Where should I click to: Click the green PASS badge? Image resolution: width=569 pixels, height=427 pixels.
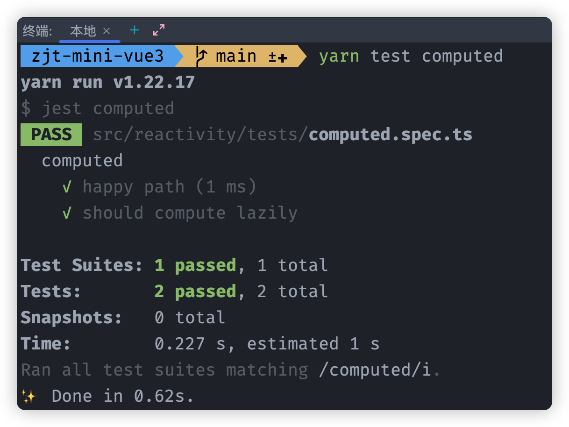point(51,135)
